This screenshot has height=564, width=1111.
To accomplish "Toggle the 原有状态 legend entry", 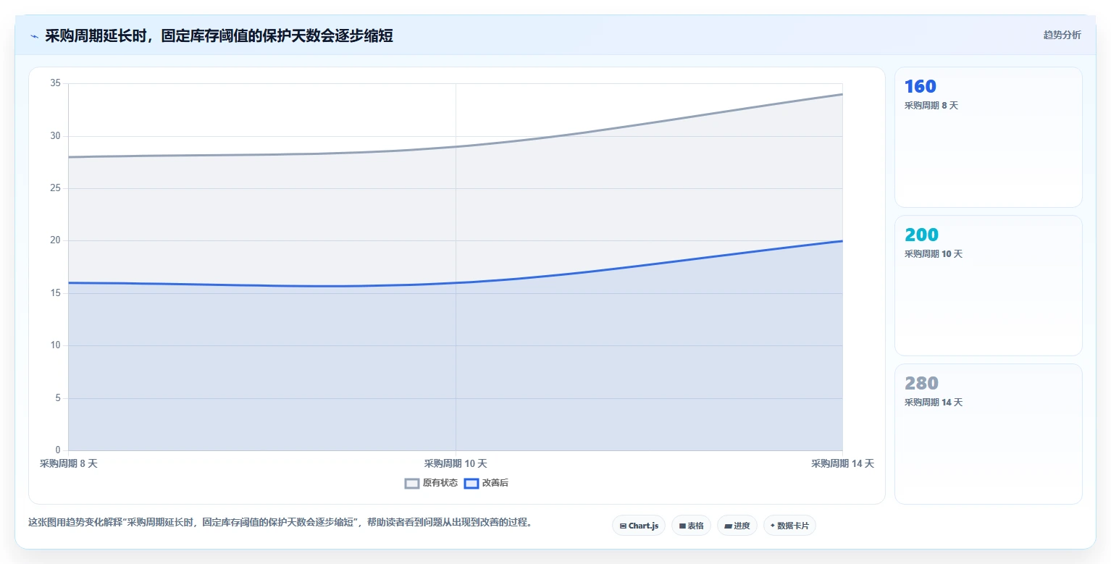I will pos(431,483).
